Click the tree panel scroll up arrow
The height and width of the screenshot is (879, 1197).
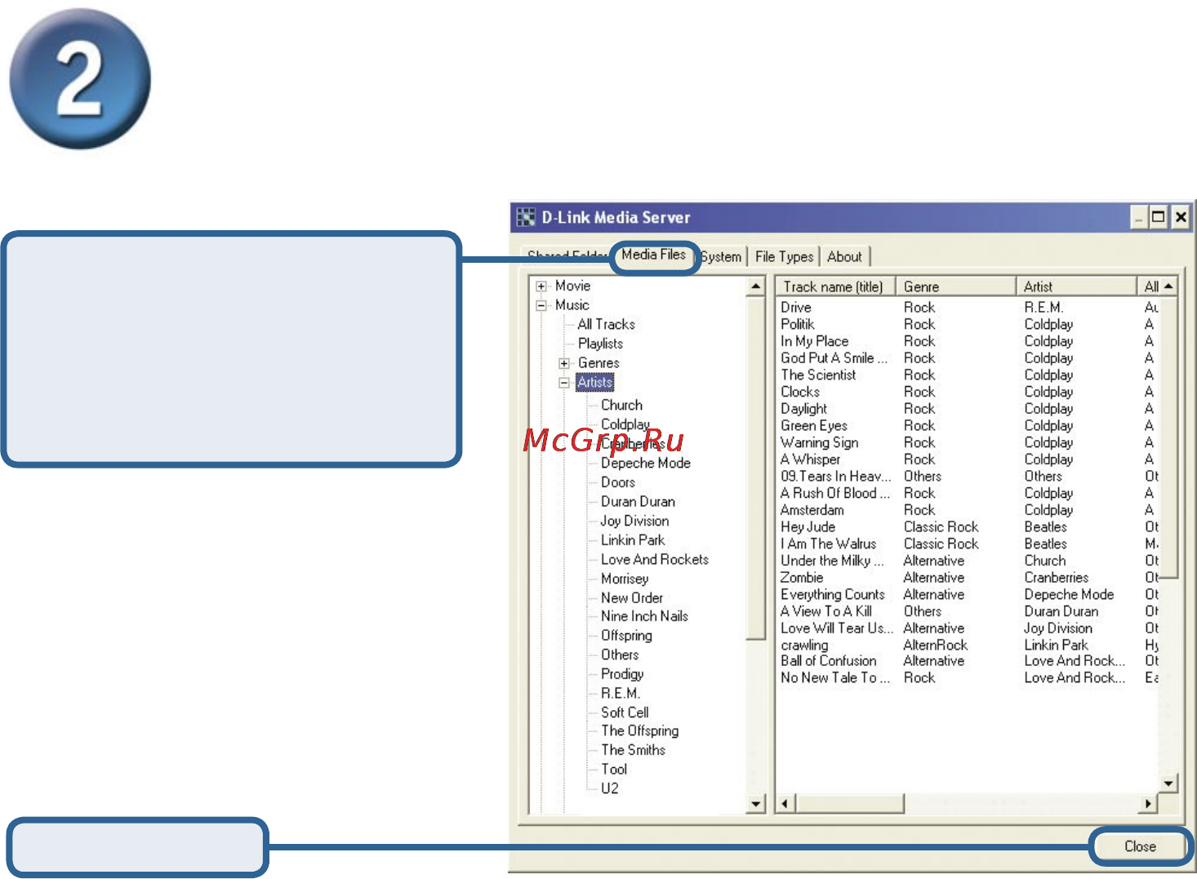click(756, 286)
